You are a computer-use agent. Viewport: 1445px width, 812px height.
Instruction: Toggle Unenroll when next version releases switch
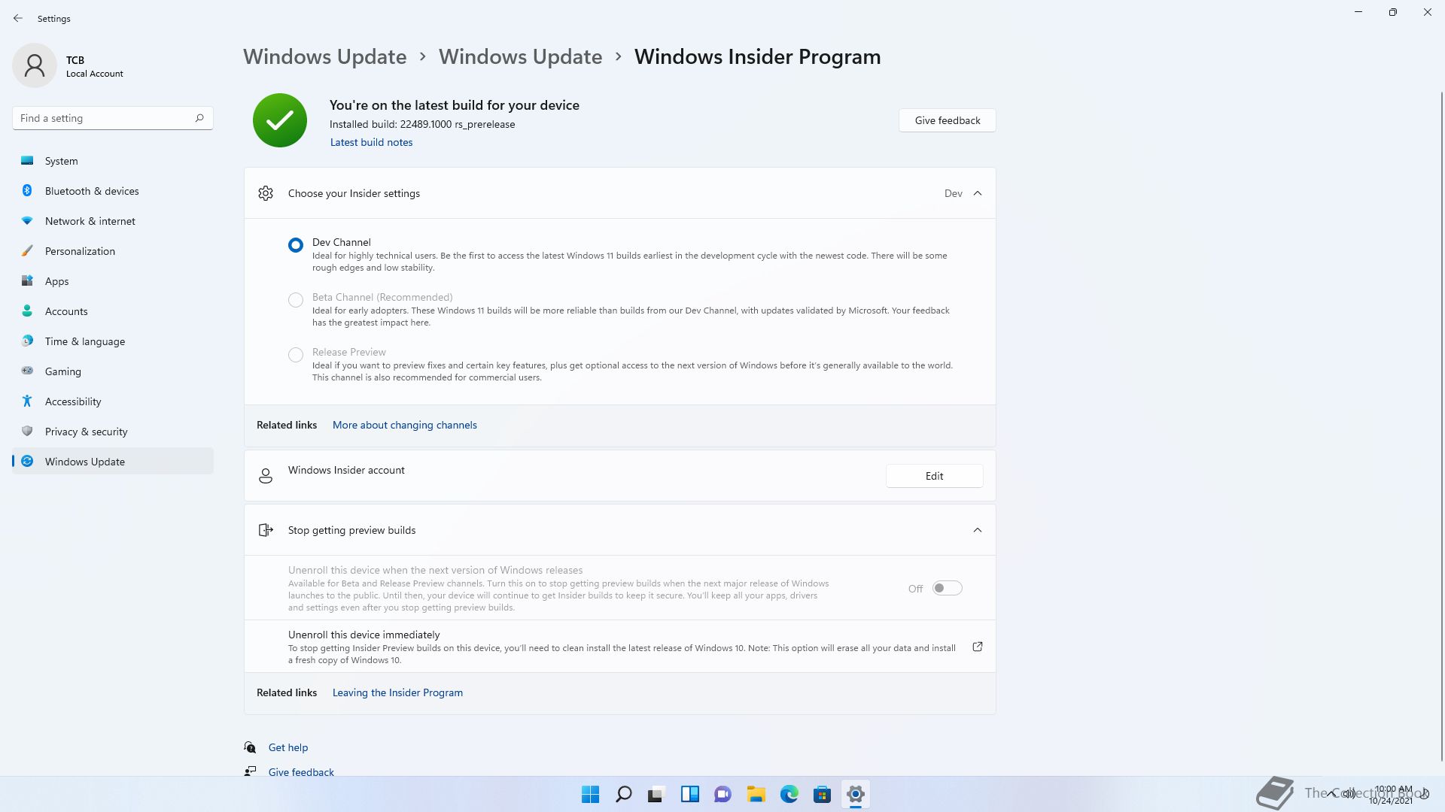pyautogui.click(x=948, y=588)
